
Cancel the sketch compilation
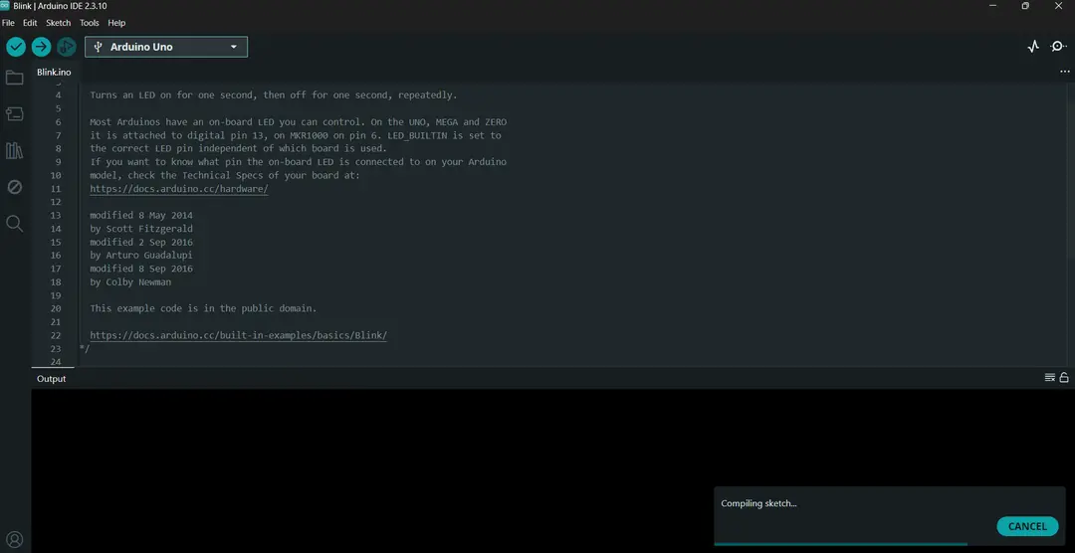click(1027, 526)
